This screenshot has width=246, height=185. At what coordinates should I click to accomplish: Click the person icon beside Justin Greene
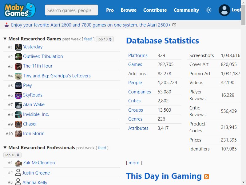(18, 172)
